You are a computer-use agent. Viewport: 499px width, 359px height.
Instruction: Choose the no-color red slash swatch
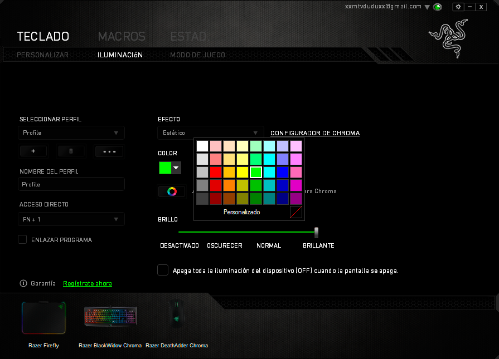click(x=296, y=212)
